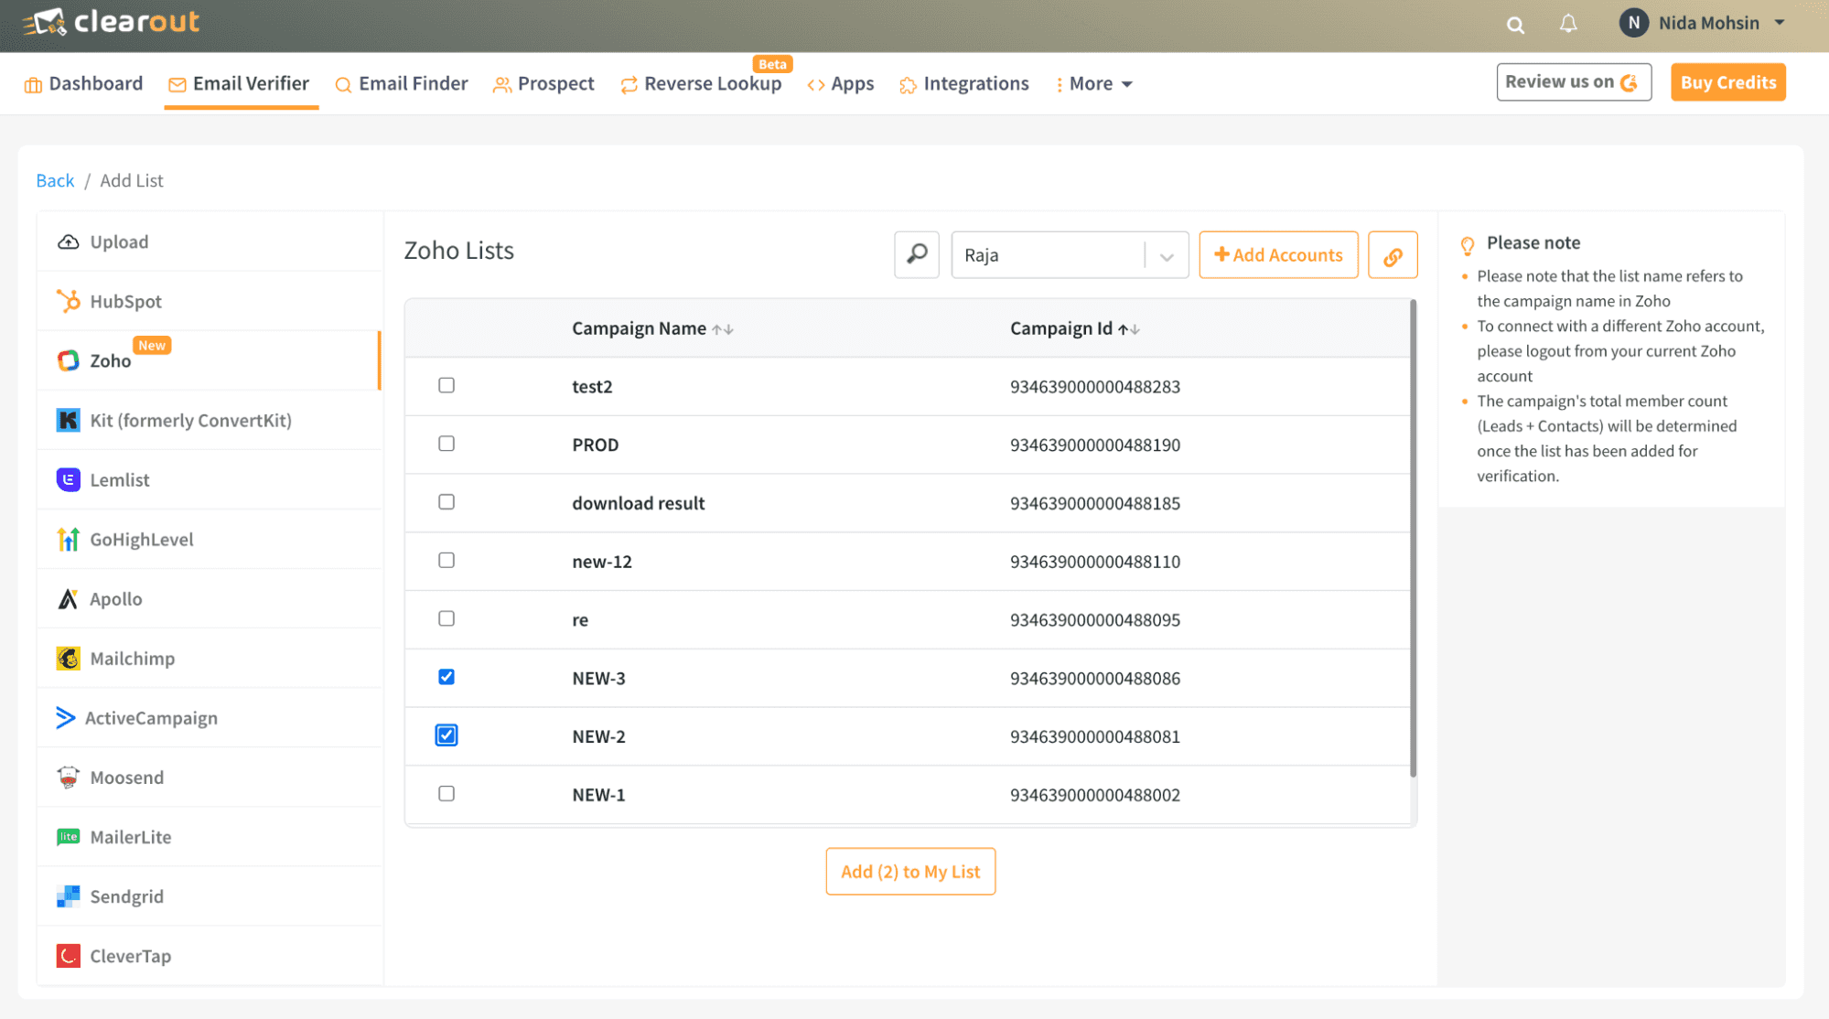Click Buy Credits button
This screenshot has width=1829, height=1019.
click(1727, 82)
